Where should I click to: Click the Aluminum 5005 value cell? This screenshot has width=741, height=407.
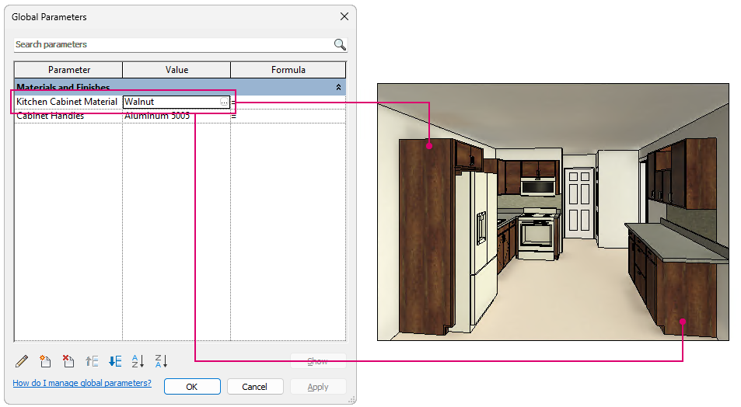coord(177,117)
